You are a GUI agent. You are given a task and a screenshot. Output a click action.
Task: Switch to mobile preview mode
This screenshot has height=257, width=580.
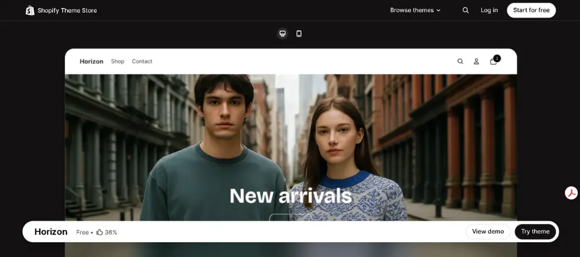[299, 34]
